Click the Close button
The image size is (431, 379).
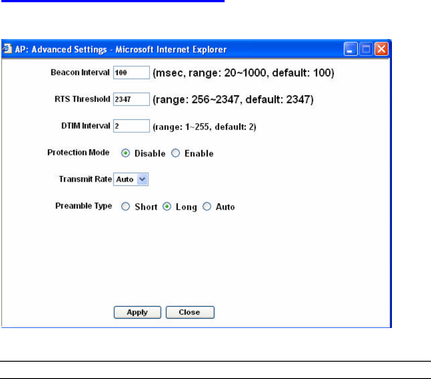tap(190, 312)
